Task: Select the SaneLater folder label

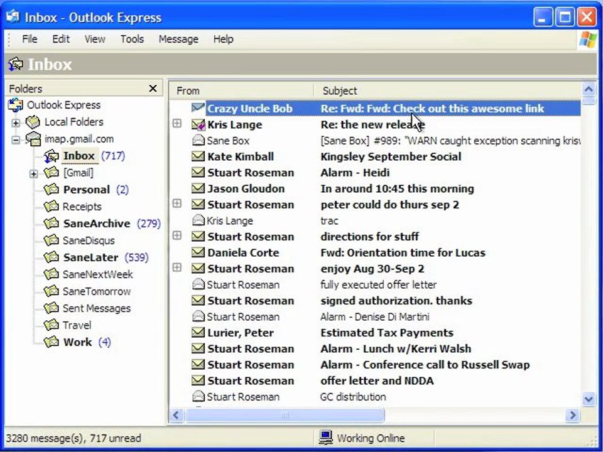Action: pos(90,257)
